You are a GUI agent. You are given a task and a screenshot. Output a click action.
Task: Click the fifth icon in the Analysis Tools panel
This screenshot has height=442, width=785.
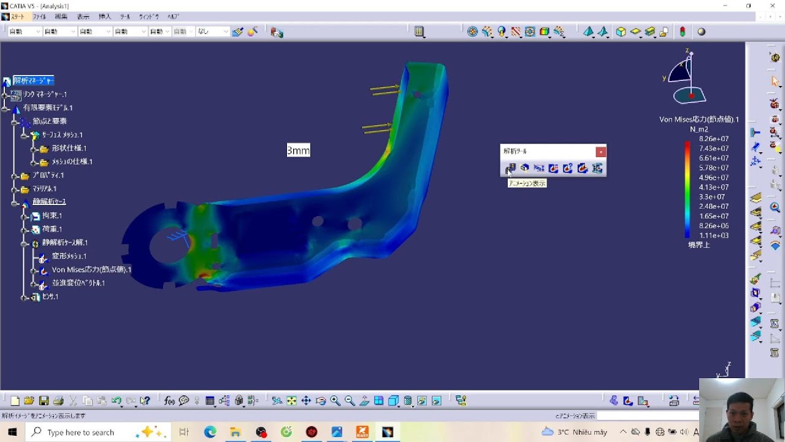(568, 168)
